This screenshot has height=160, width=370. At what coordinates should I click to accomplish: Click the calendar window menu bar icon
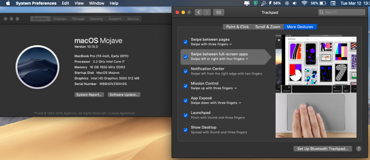click(333, 3)
